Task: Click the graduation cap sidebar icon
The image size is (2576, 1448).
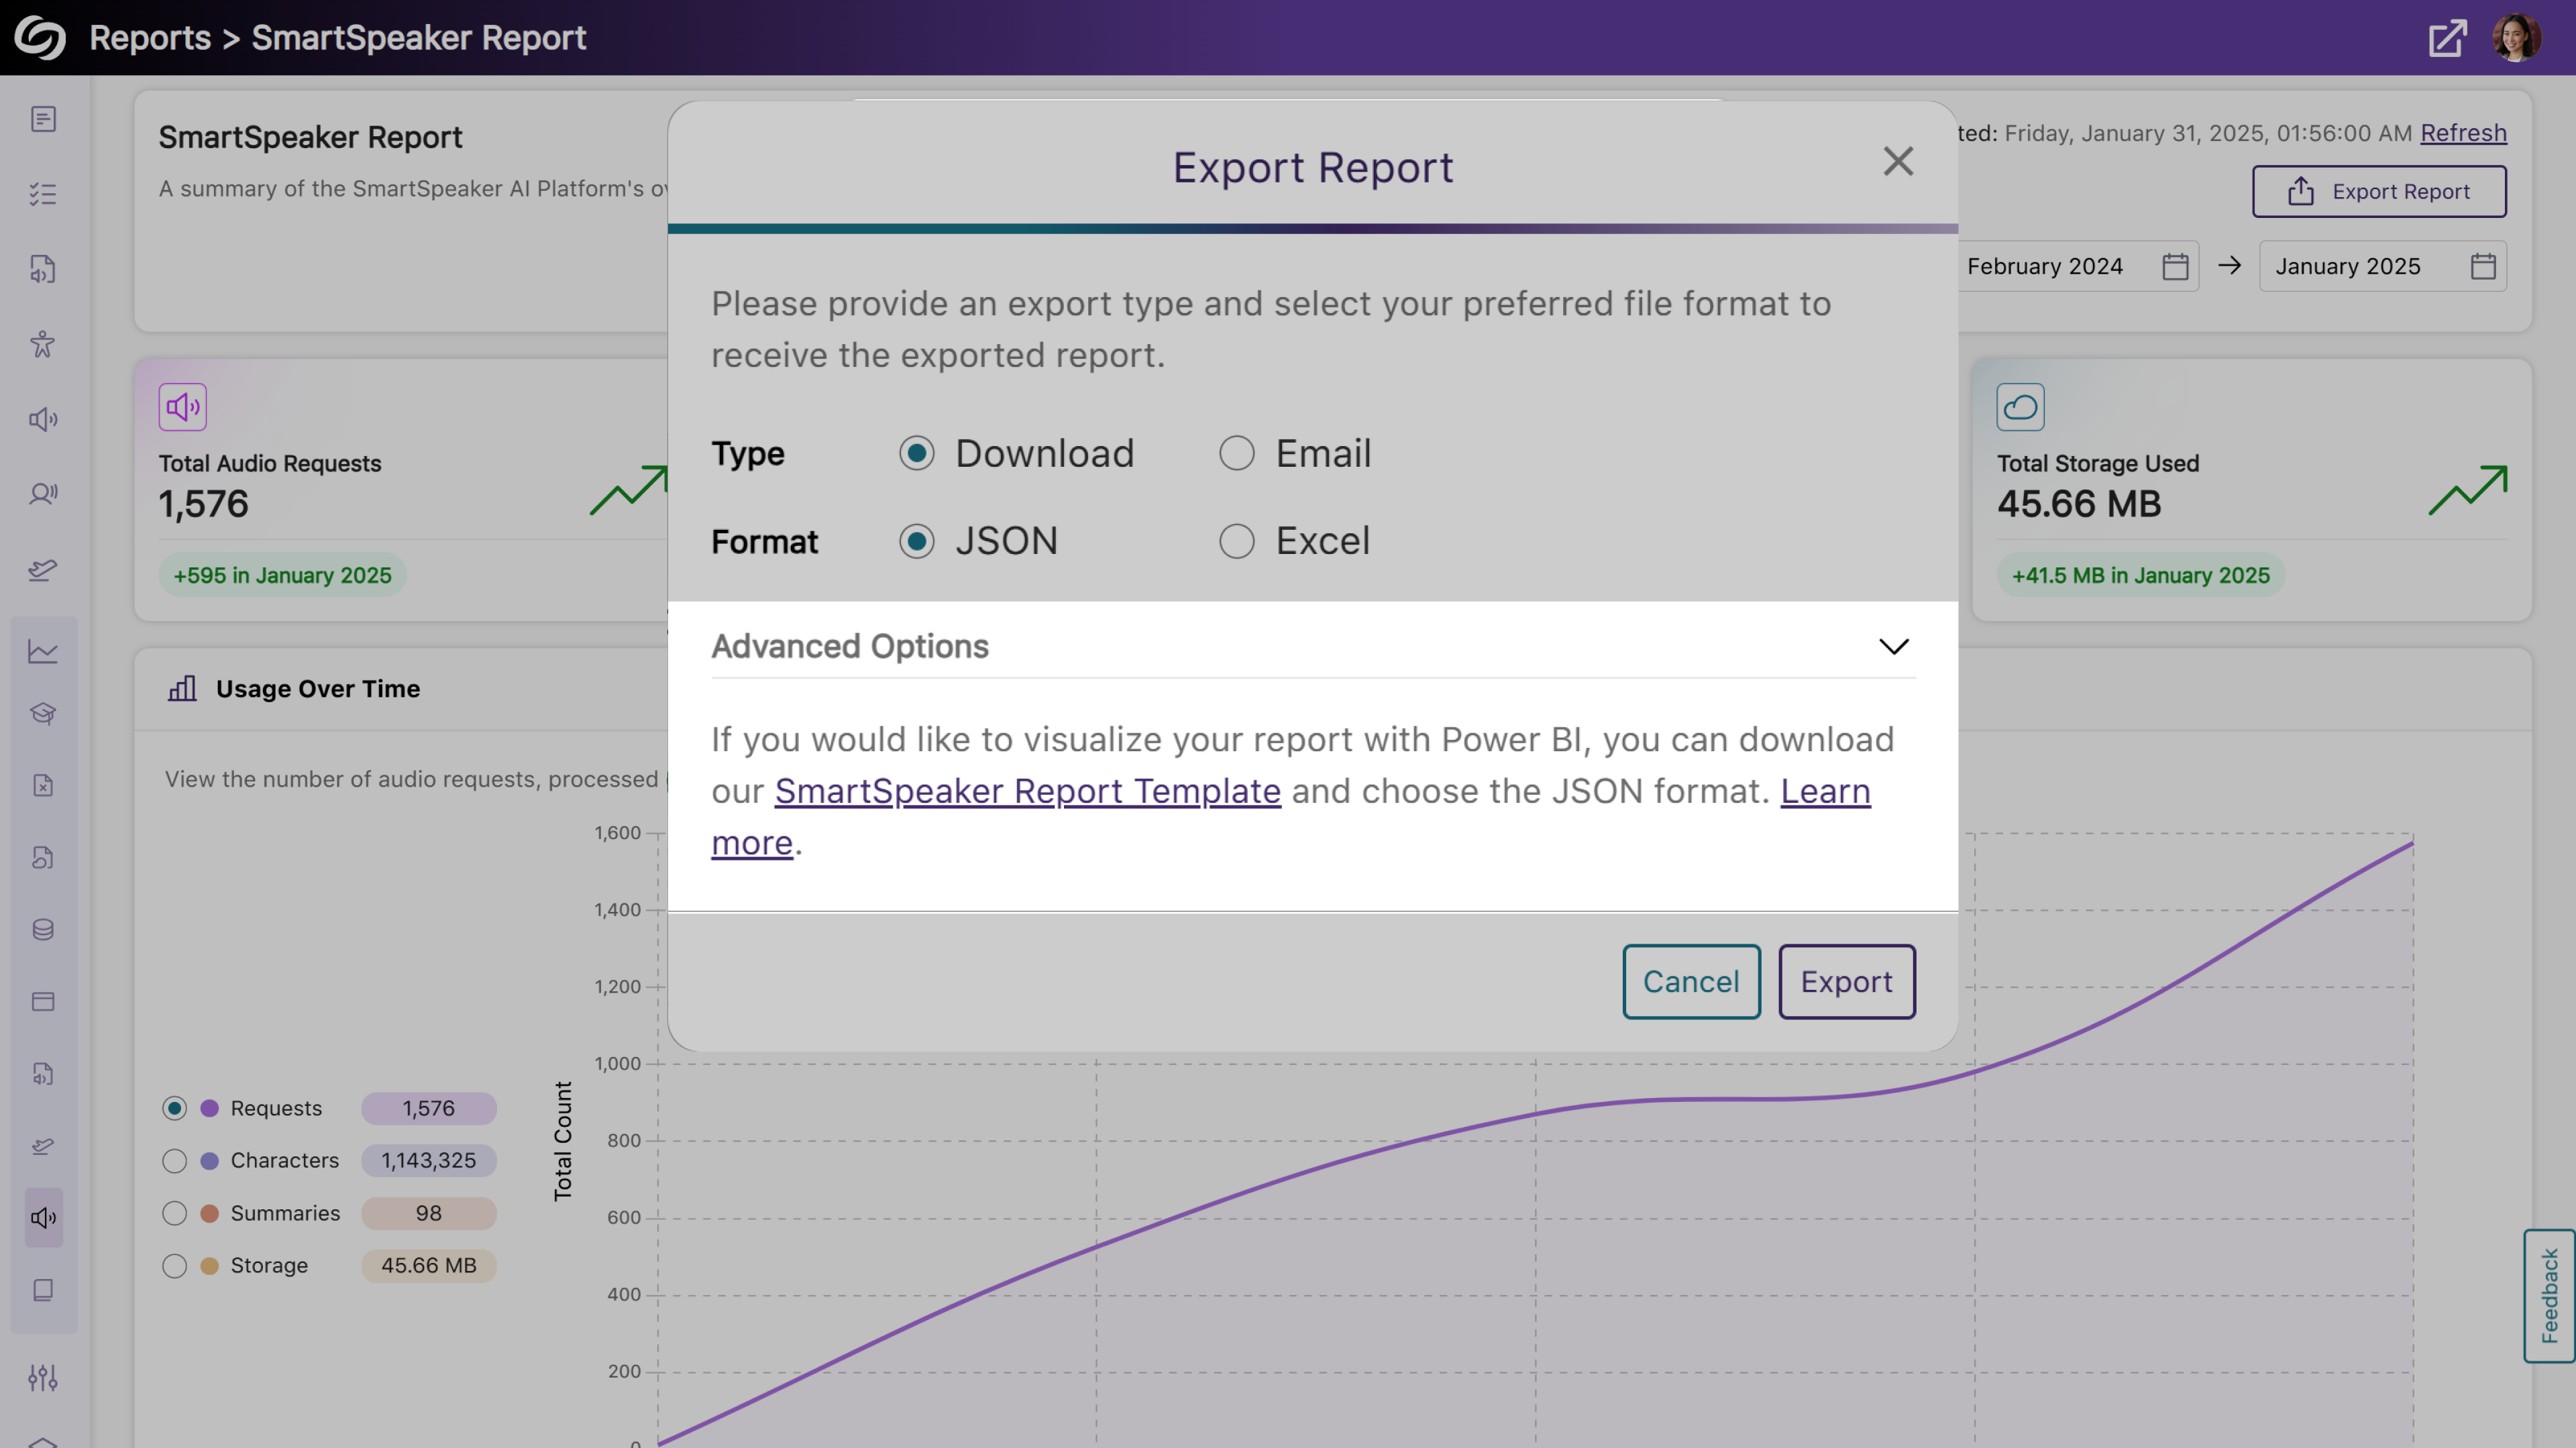Action: click(x=42, y=713)
